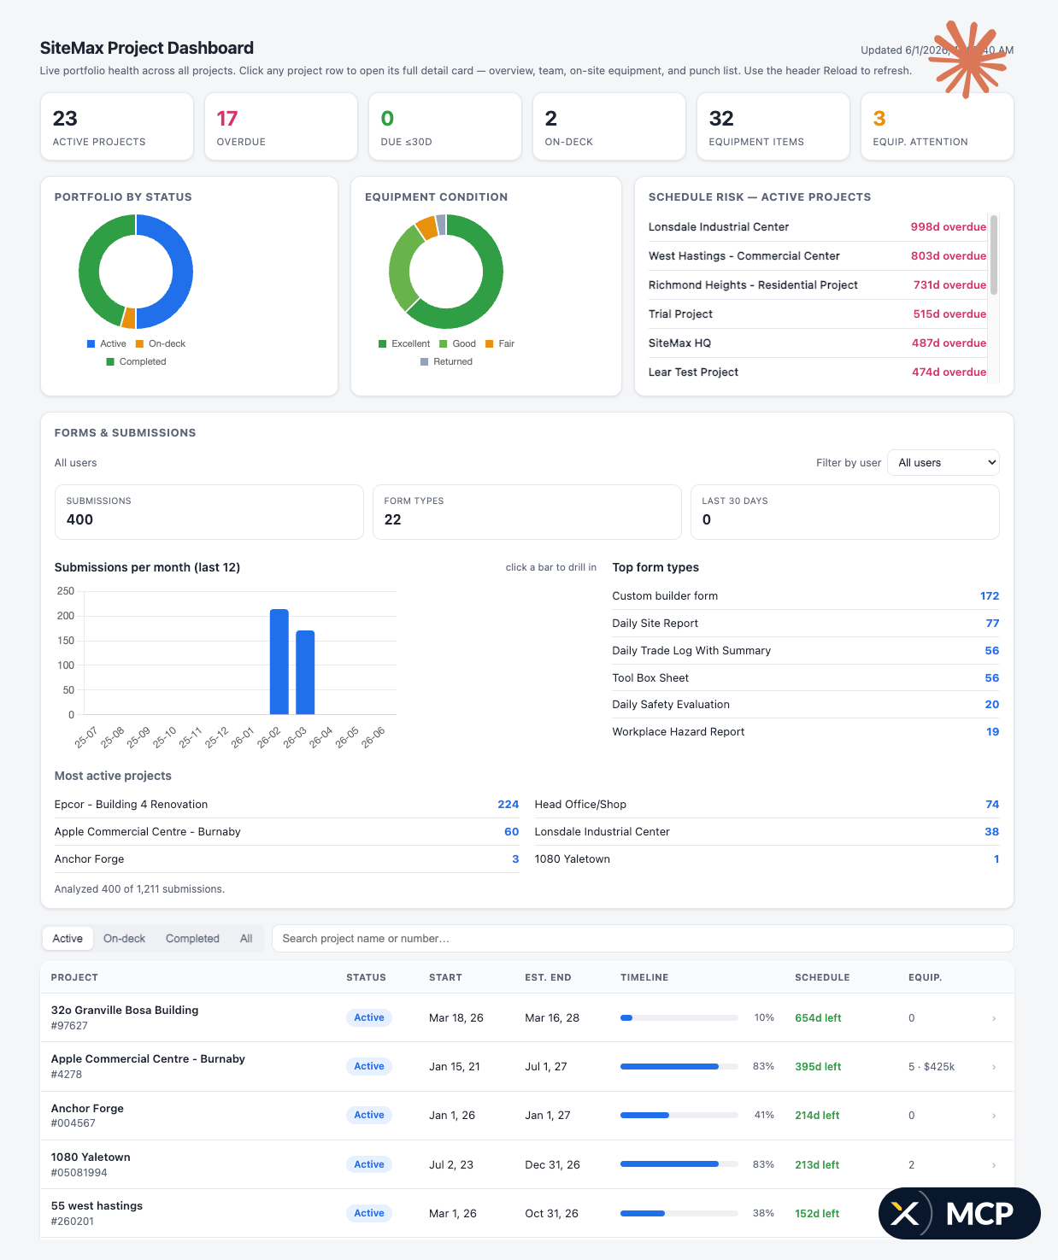Open the Overdue stat card
1058x1260 pixels.
click(x=281, y=126)
